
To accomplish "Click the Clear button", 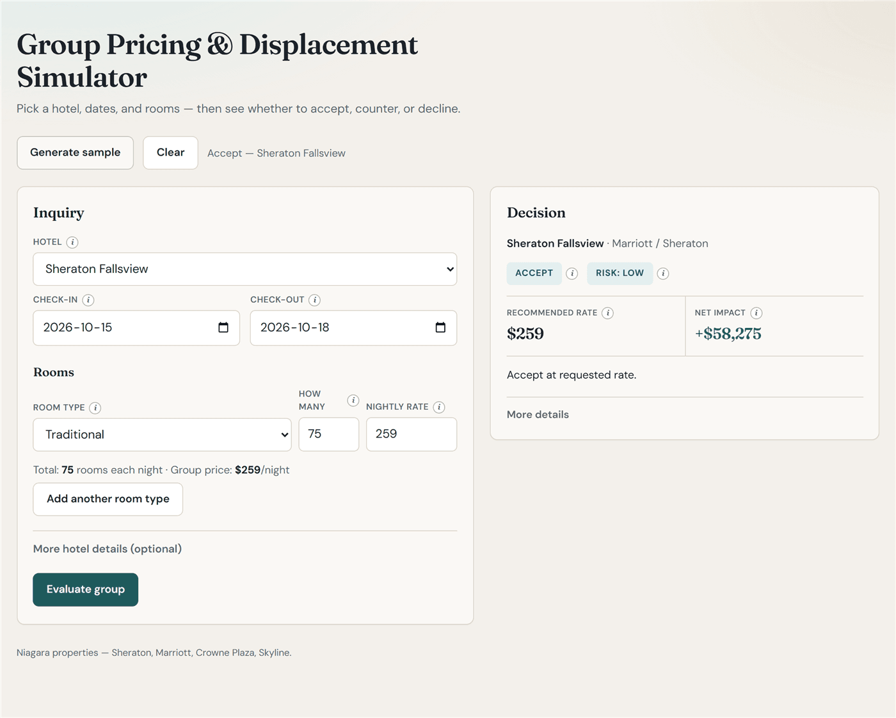I will click(x=170, y=152).
